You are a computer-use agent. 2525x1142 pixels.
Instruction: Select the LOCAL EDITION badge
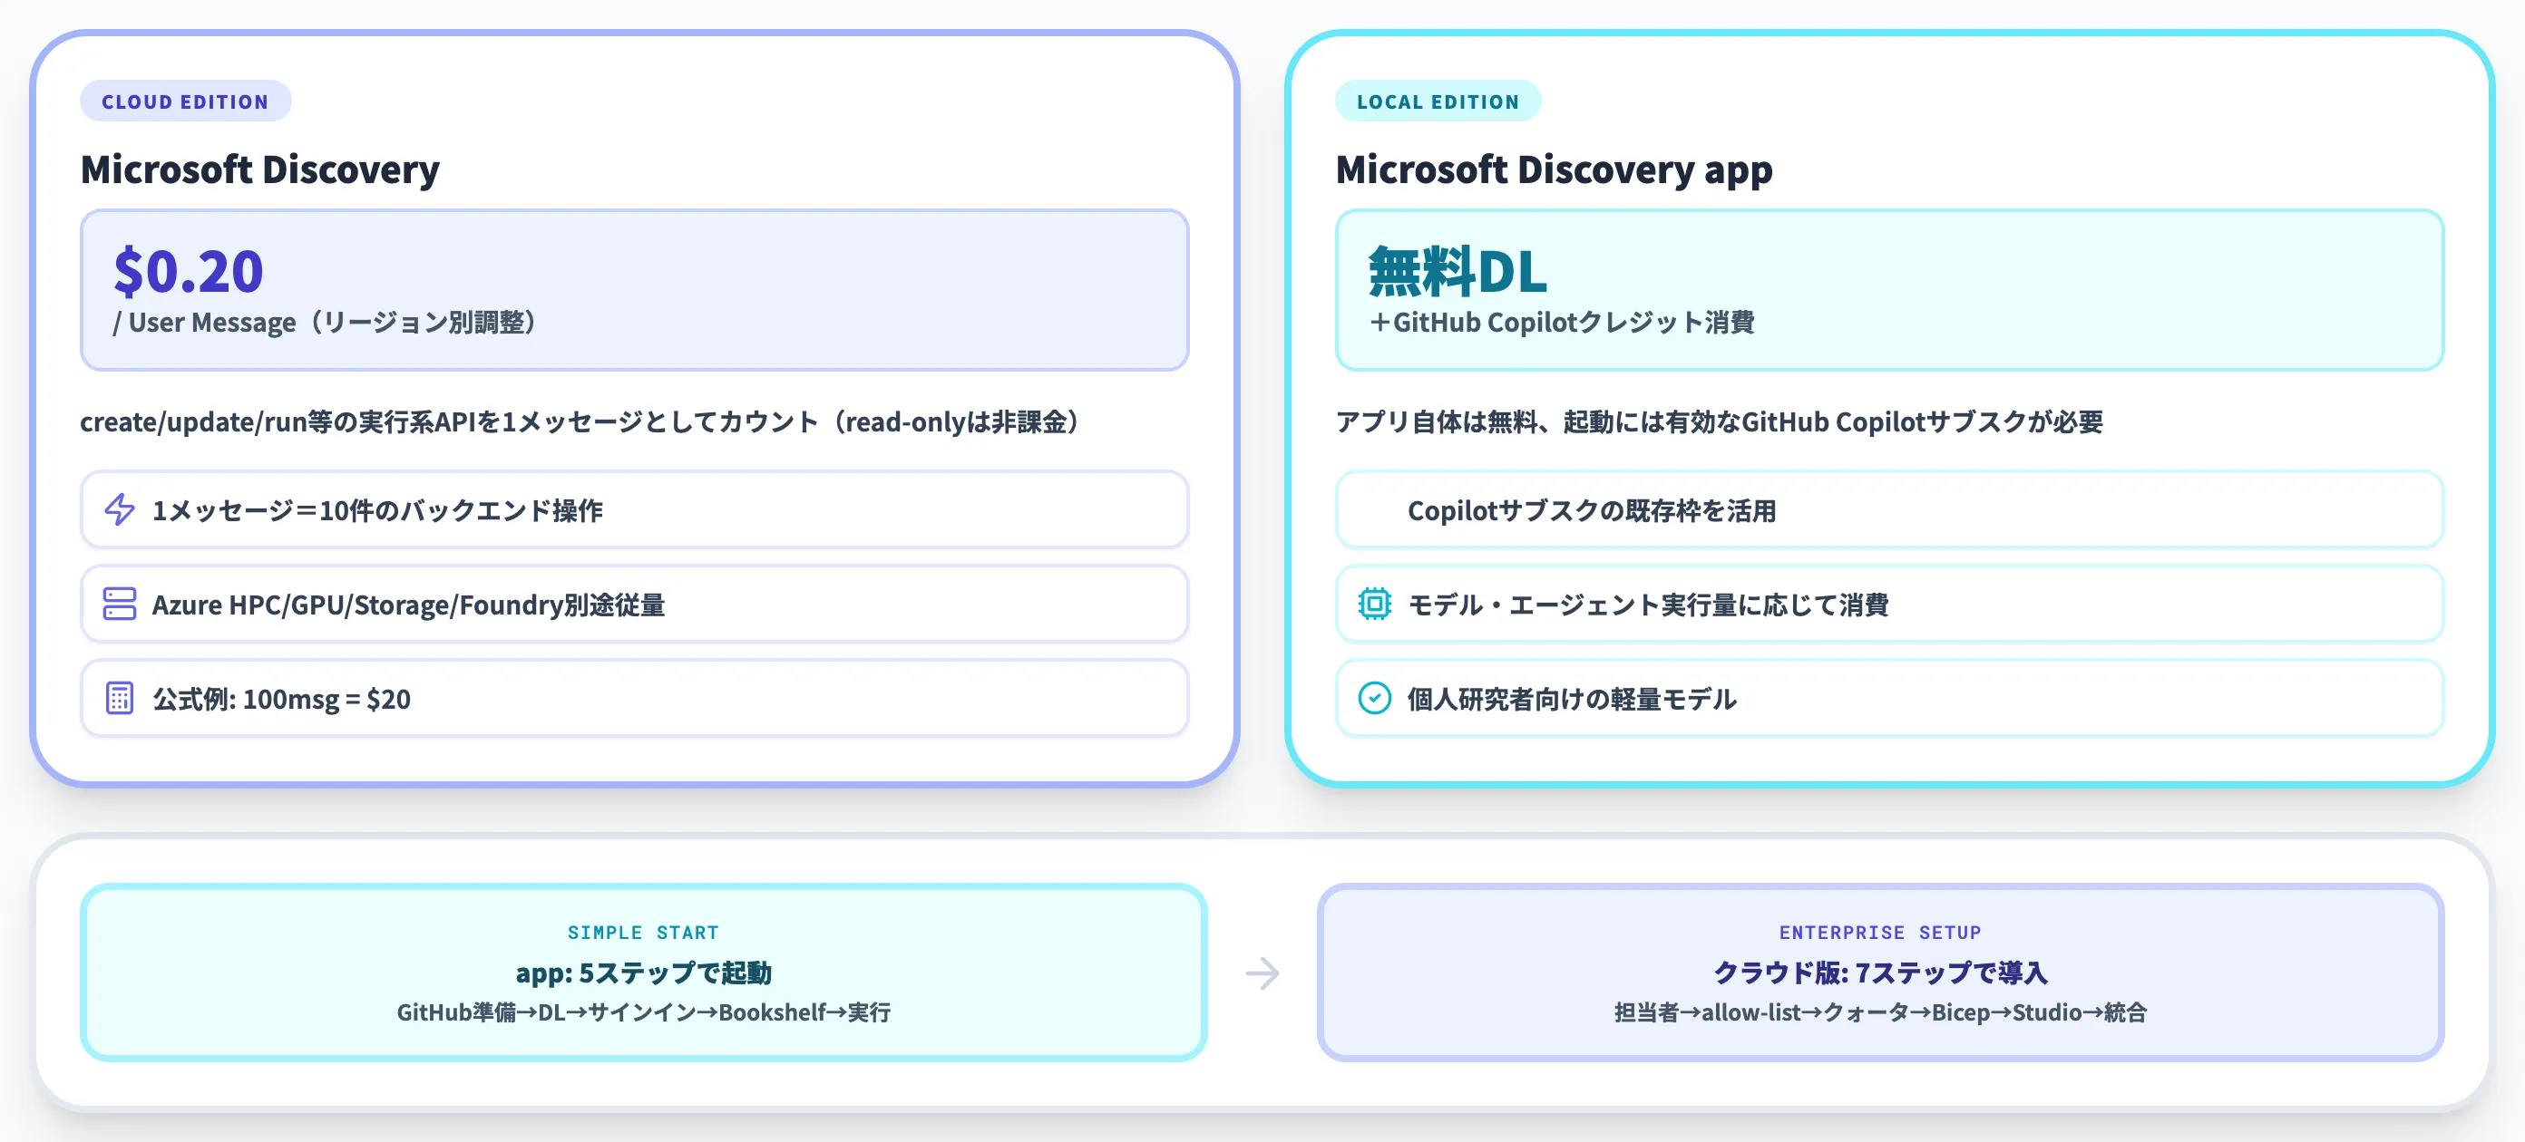click(x=1437, y=101)
